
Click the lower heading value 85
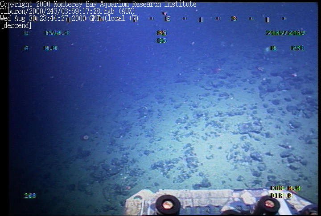point(161,40)
